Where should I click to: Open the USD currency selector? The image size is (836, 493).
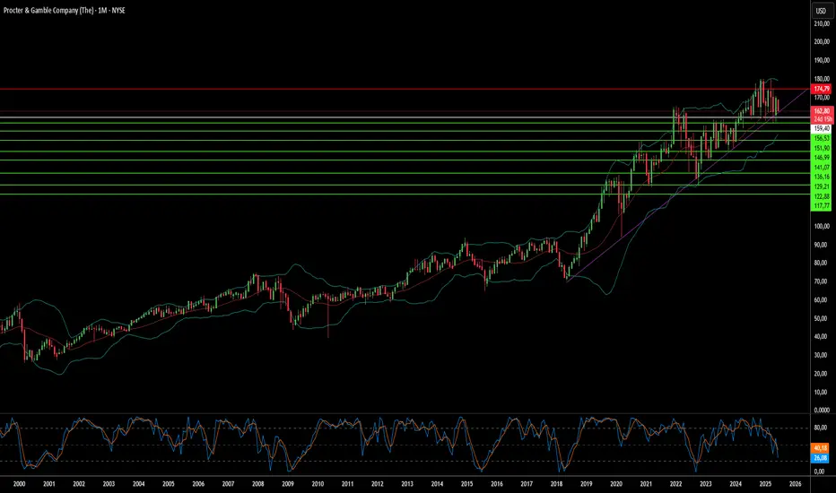821,11
